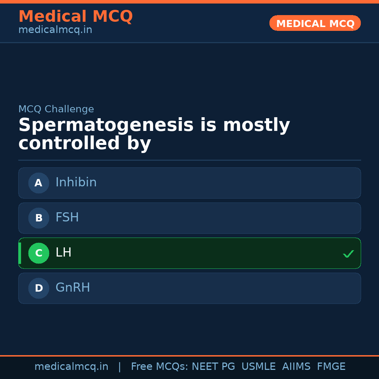The height and width of the screenshot is (379, 379).
Task: Click NEET PG in the footer
Action: [213, 367]
